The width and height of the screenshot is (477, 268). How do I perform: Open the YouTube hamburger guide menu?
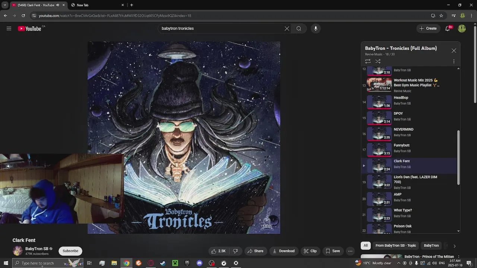[x=9, y=29]
